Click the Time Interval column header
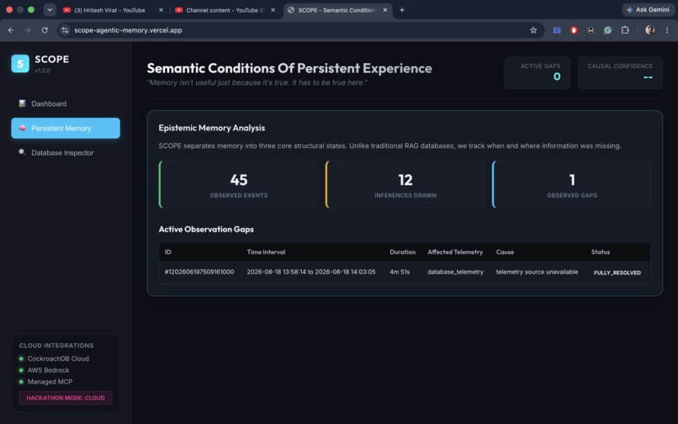Viewport: 678px width, 424px height. point(266,252)
